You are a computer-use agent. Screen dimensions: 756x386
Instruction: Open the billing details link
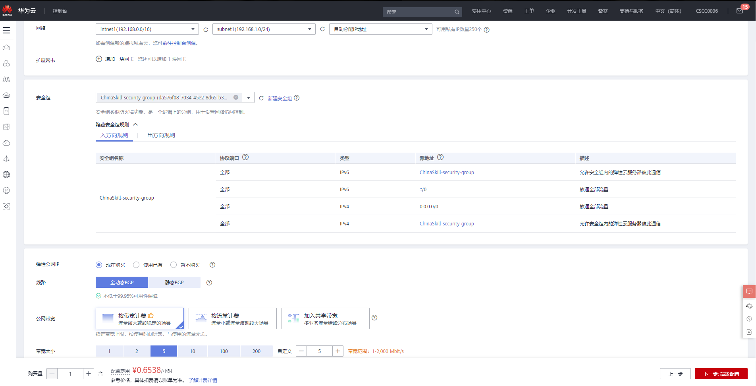pyautogui.click(x=203, y=380)
